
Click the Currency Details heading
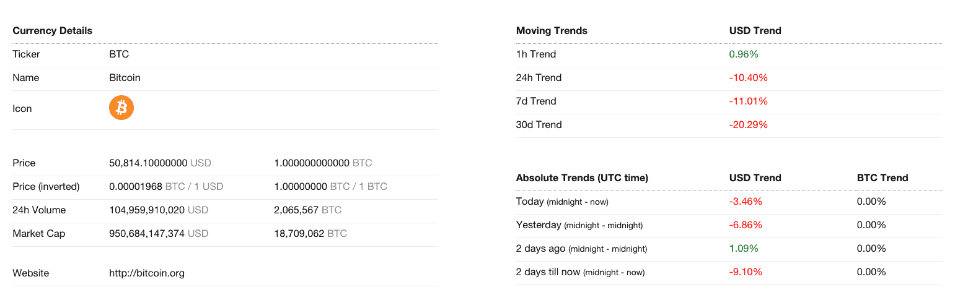coord(53,31)
